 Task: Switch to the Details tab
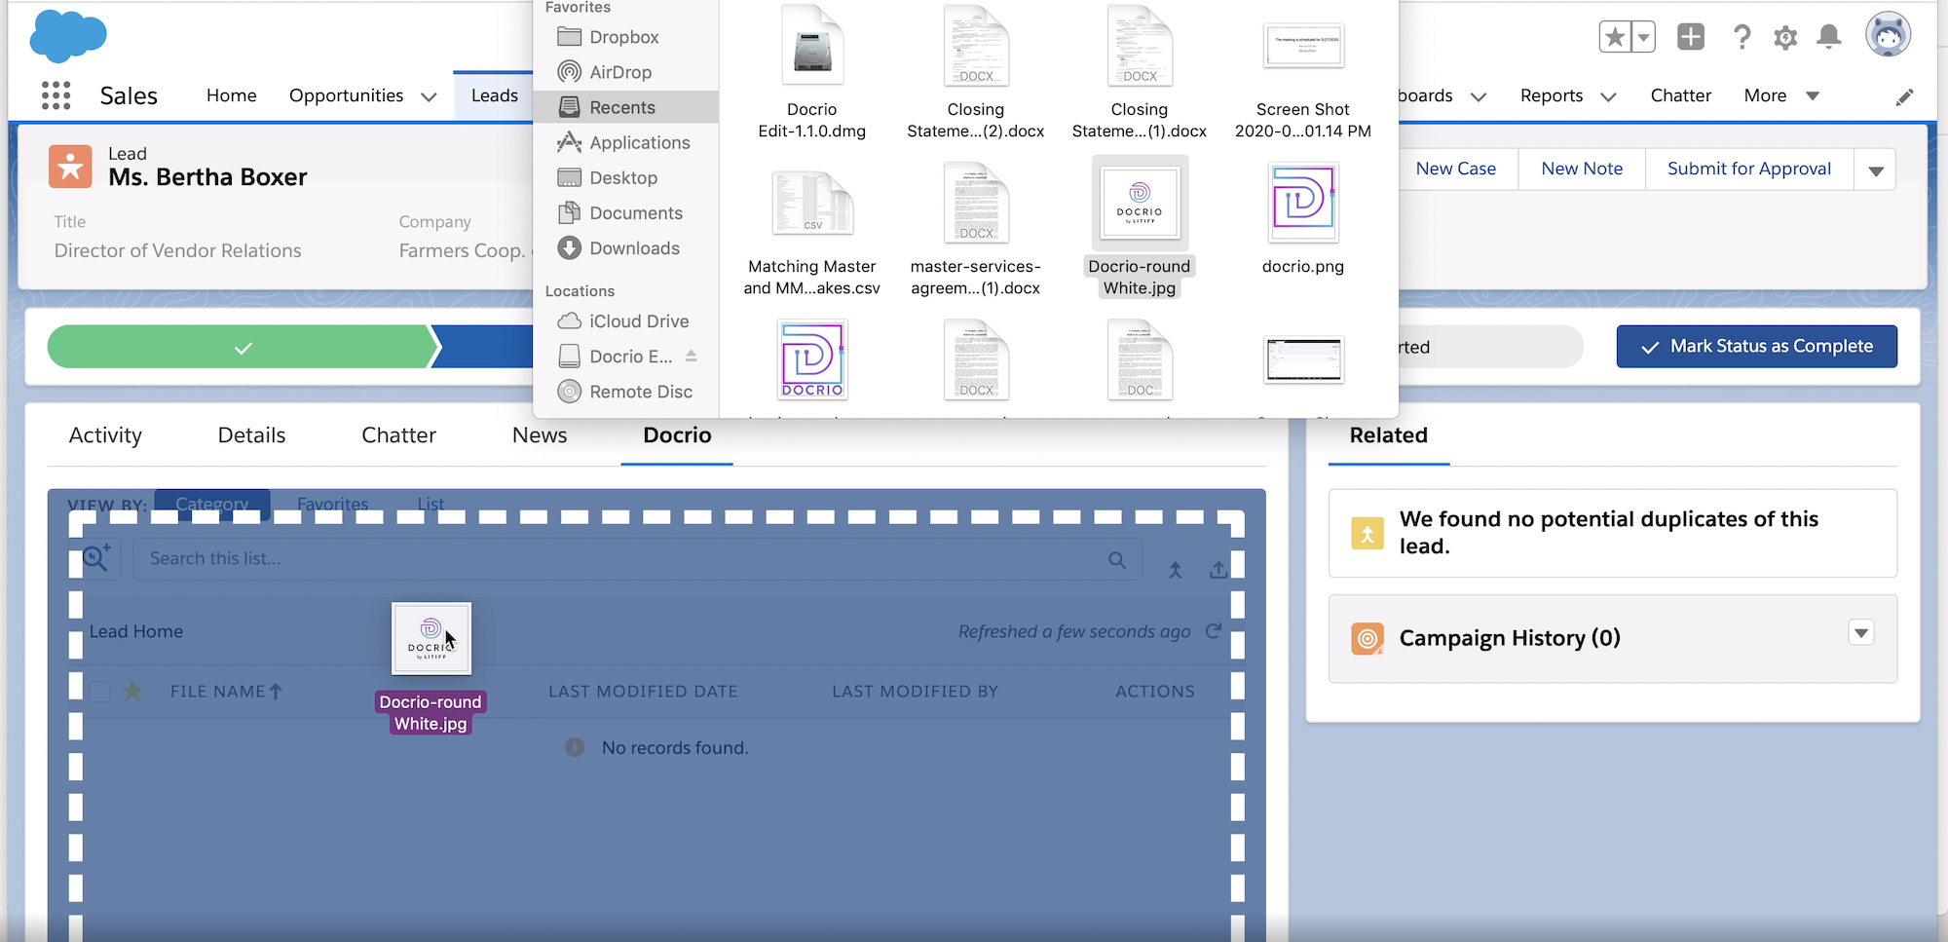coord(250,435)
